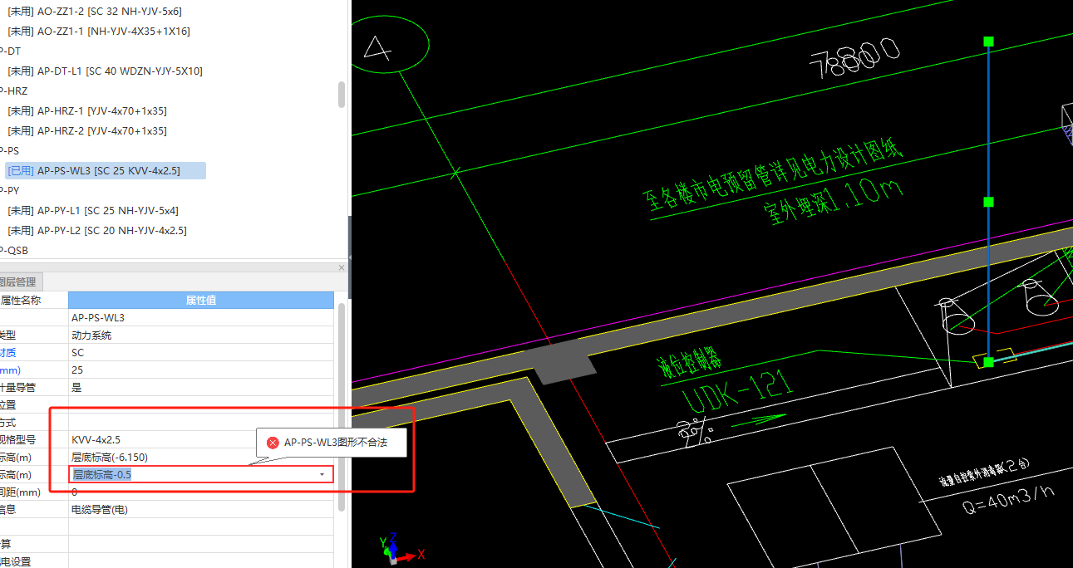Click the 规格型号 property name cell
The height and width of the screenshot is (568, 1073).
click(x=34, y=439)
